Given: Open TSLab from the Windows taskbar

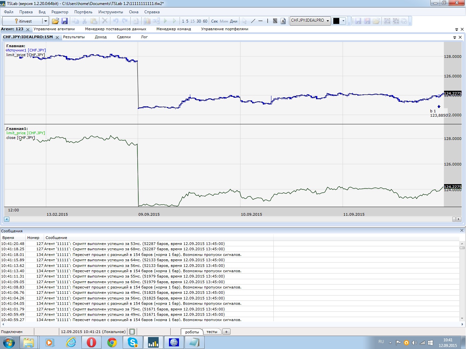Looking at the screenshot, I should point(153,342).
